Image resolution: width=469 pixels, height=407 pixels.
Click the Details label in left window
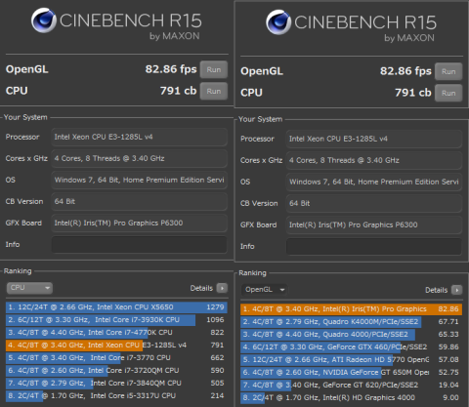click(201, 288)
